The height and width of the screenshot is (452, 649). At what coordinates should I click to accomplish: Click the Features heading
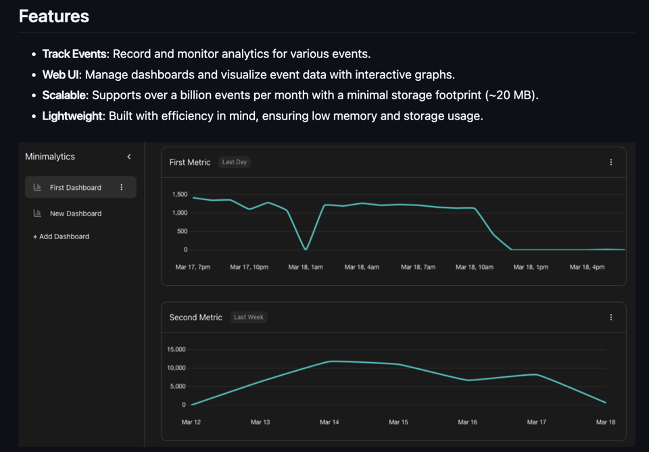pos(54,16)
